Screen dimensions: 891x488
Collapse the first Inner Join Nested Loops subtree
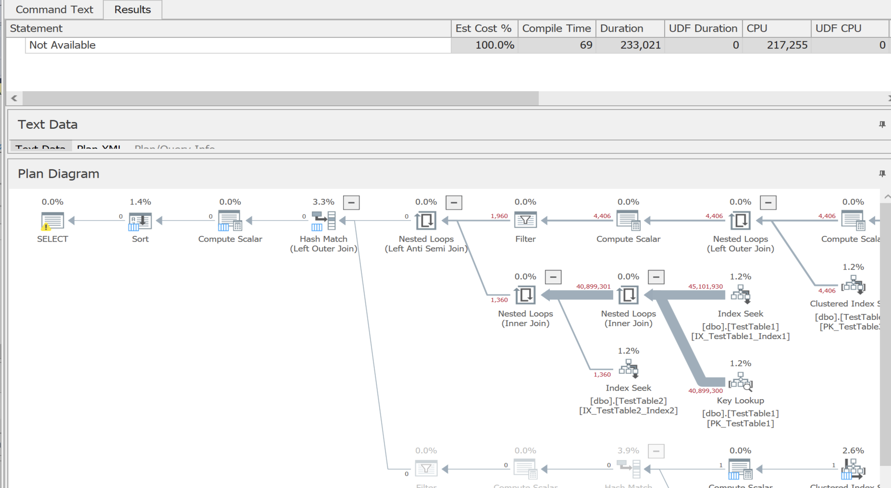coord(553,277)
